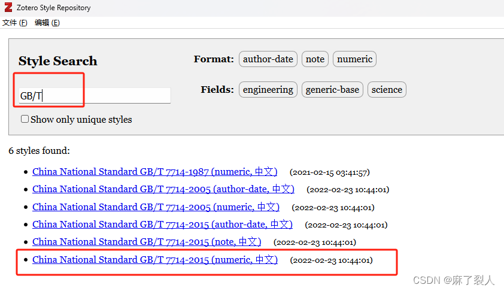The image size is (504, 291).
Task: Select the engineering field filter
Action: [x=268, y=90]
